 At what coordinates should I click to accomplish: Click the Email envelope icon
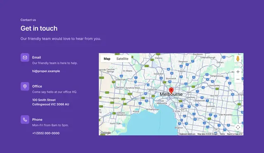(25, 58)
